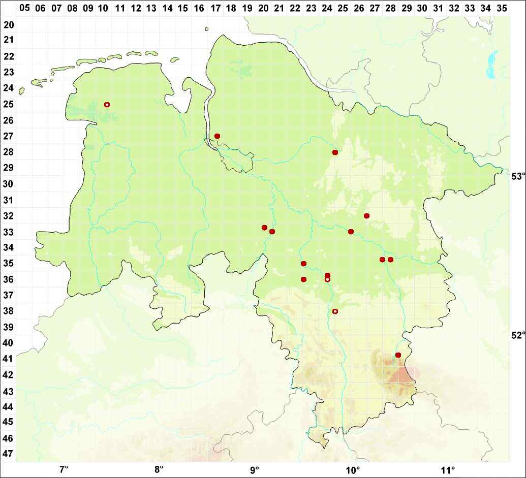The height and width of the screenshot is (478, 526).
Task: Select column header 13
Action: click(x=151, y=8)
